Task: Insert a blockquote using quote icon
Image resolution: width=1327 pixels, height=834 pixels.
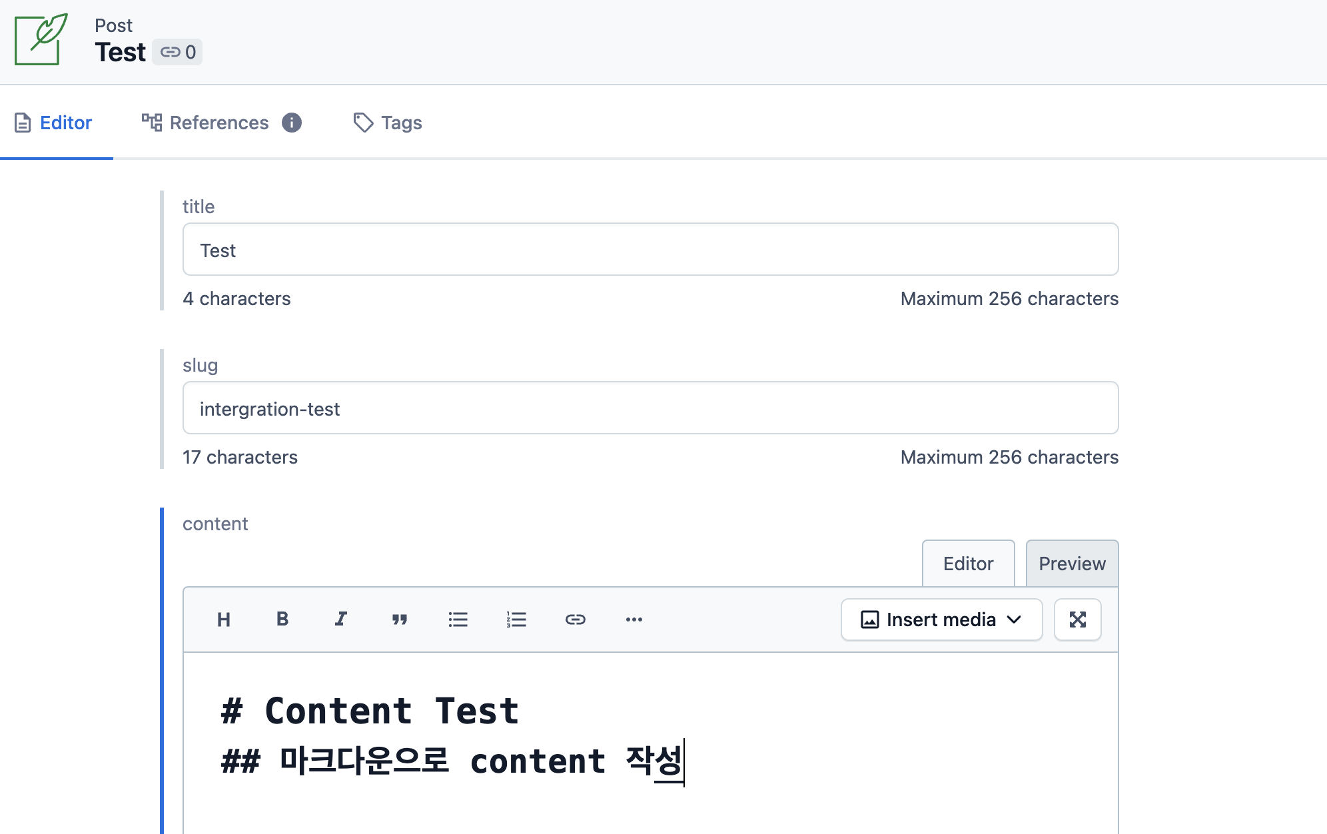Action: (x=399, y=620)
